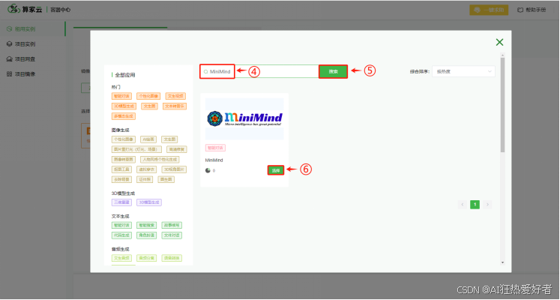Filter by AI绘画 tag
Viewport: 560px width, 300px height.
tap(148, 139)
